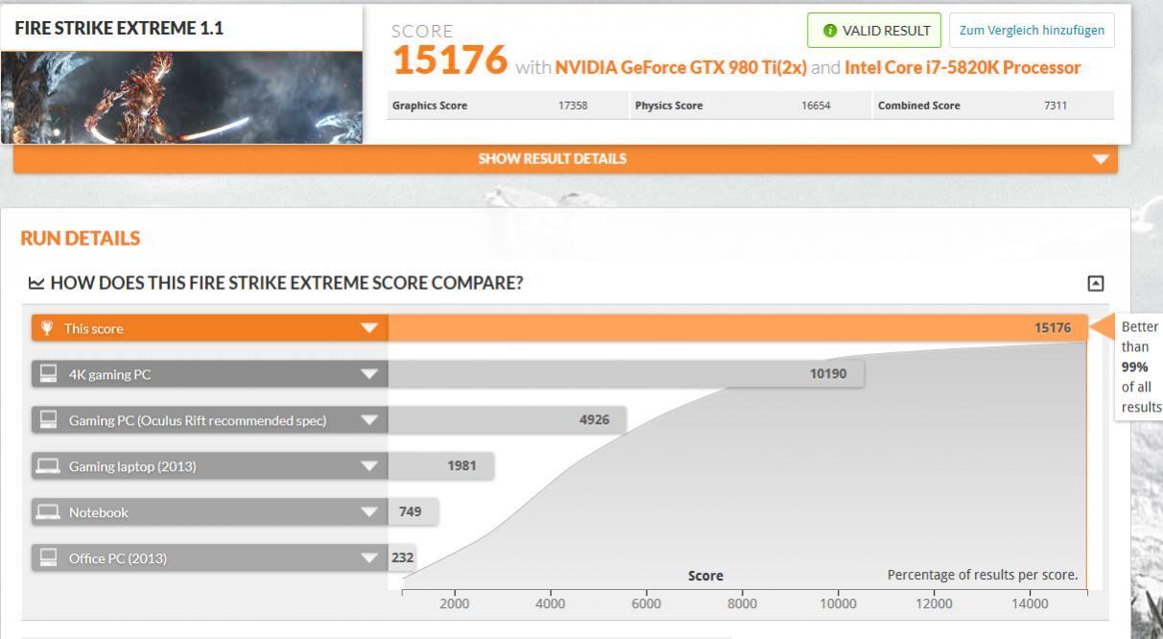
Task: Click the desktop icon for 4K gaming PC
Action: tap(48, 374)
